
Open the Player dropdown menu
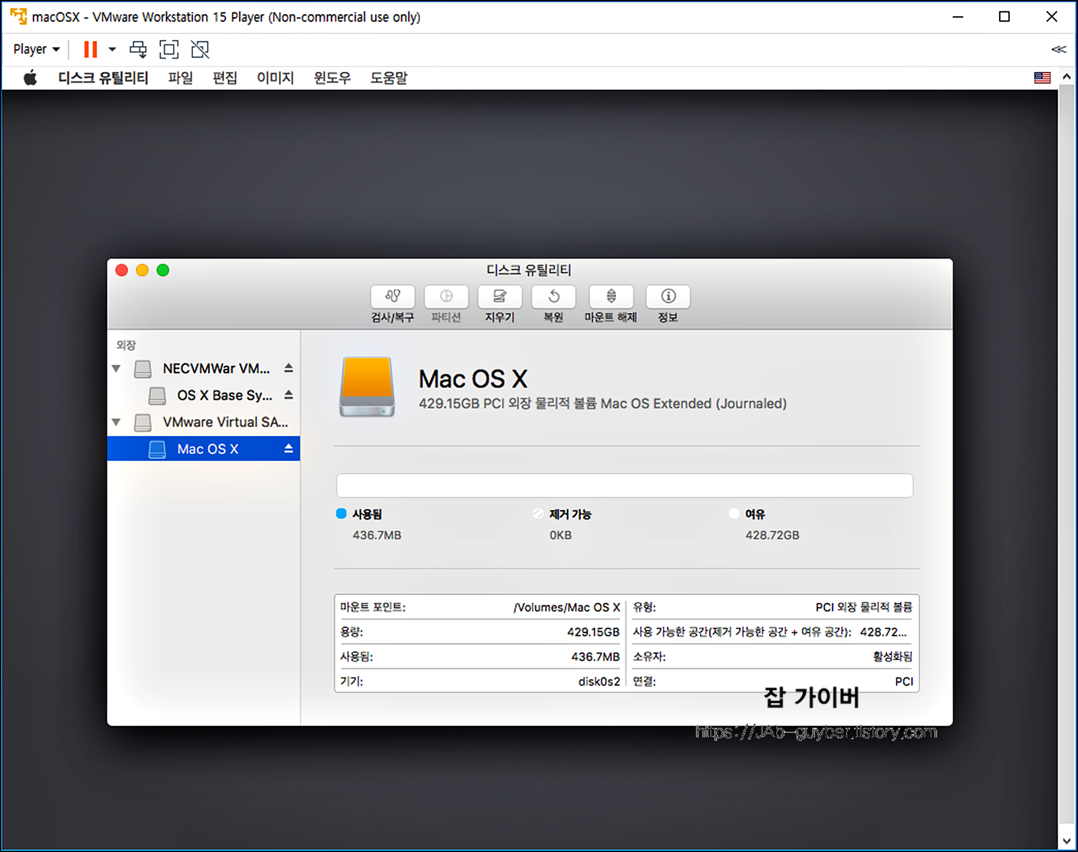coord(37,49)
